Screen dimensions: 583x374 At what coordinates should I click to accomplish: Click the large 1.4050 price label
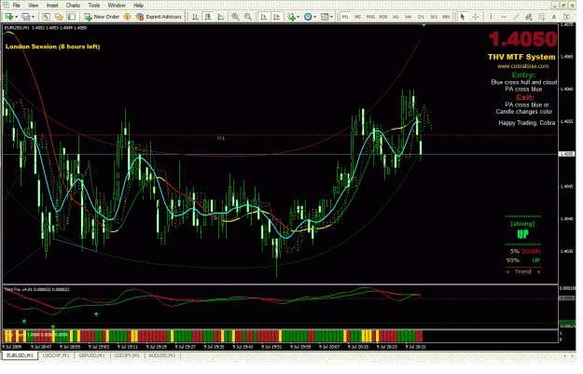click(x=522, y=39)
